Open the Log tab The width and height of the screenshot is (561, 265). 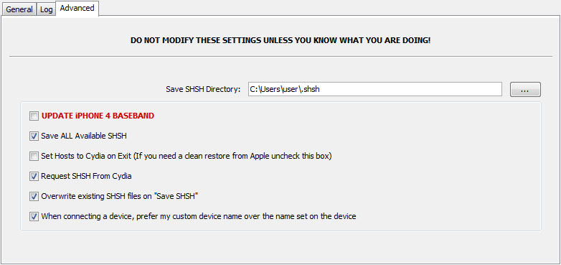point(46,9)
